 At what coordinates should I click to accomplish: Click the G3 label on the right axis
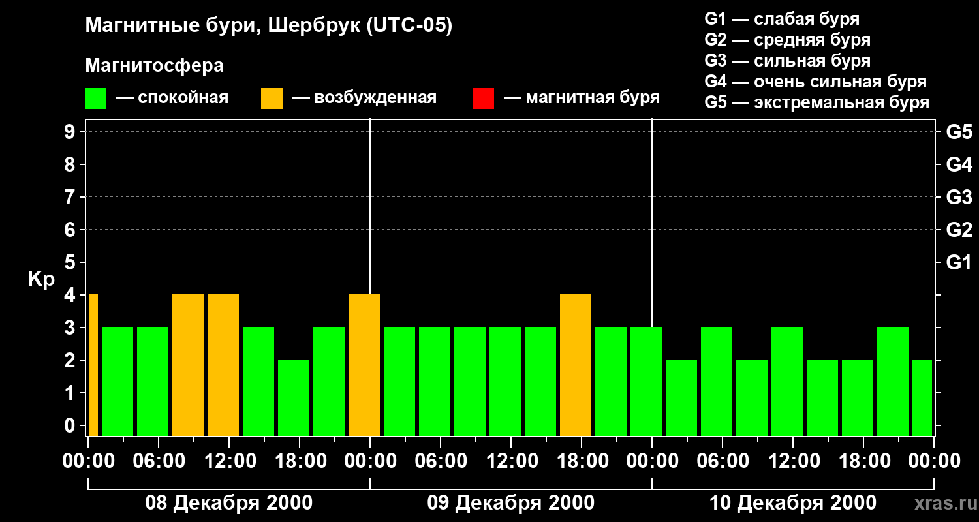click(959, 197)
